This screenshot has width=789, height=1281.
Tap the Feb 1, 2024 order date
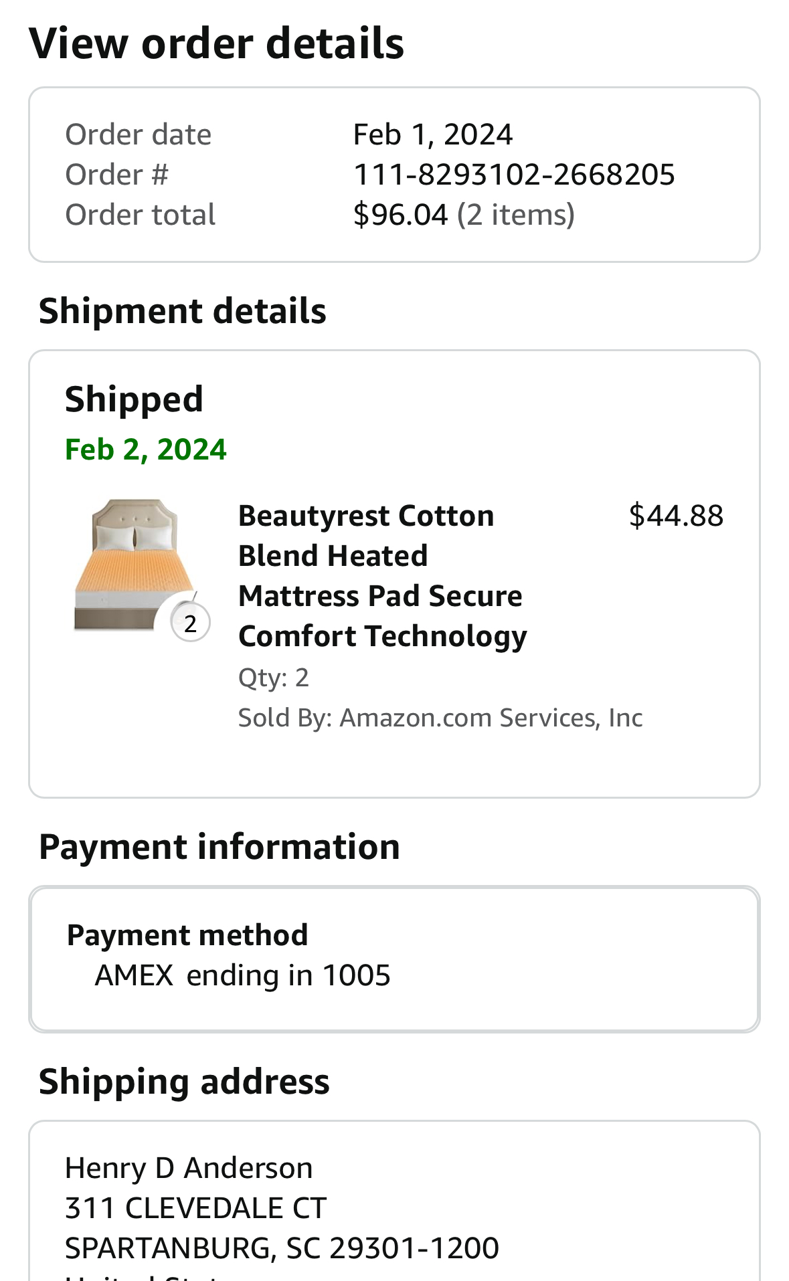point(433,134)
